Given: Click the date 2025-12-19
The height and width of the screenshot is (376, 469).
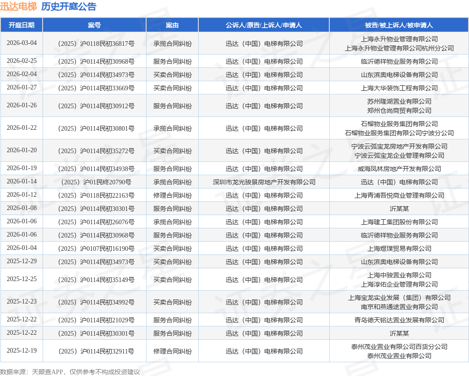Looking at the screenshot, I should [x=22, y=351].
